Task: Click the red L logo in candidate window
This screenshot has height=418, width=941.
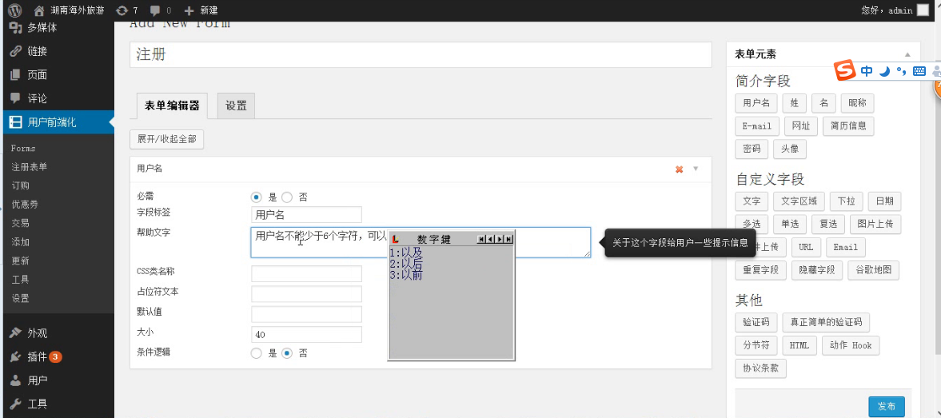Action: point(396,239)
